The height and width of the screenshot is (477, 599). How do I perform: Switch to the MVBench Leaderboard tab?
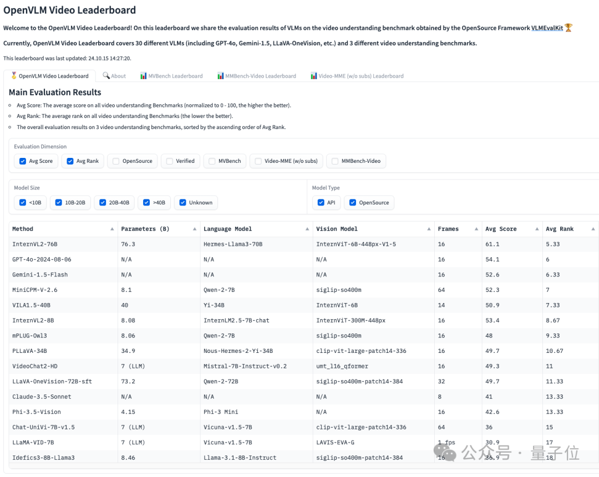[x=171, y=76]
